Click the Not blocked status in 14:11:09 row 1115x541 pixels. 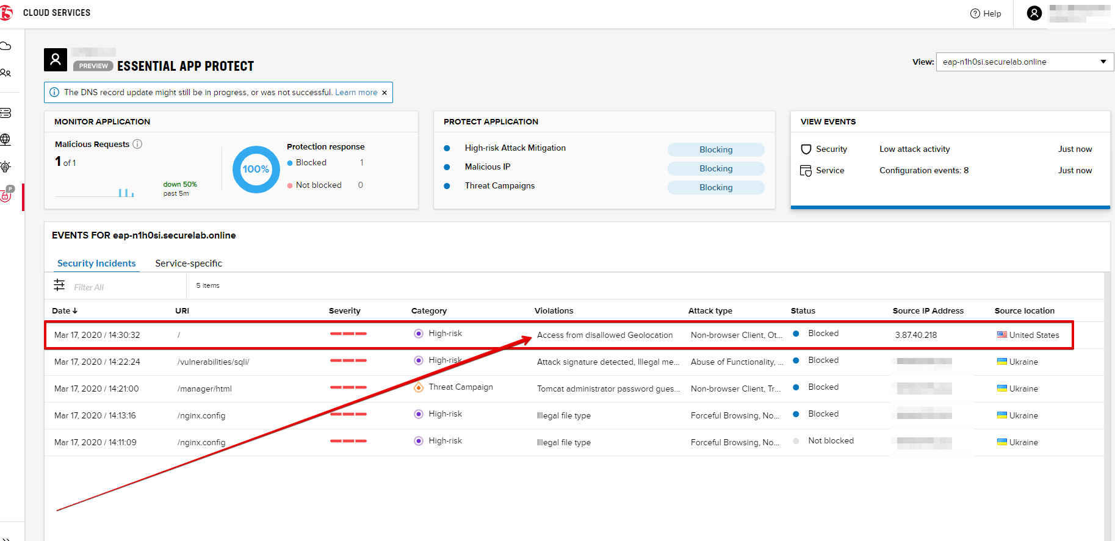(x=831, y=440)
